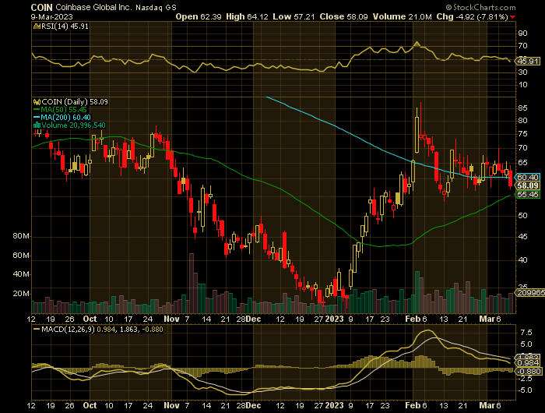Click the RSI peak in early February

pos(417,44)
